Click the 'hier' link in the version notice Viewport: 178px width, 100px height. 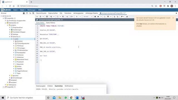141,24
